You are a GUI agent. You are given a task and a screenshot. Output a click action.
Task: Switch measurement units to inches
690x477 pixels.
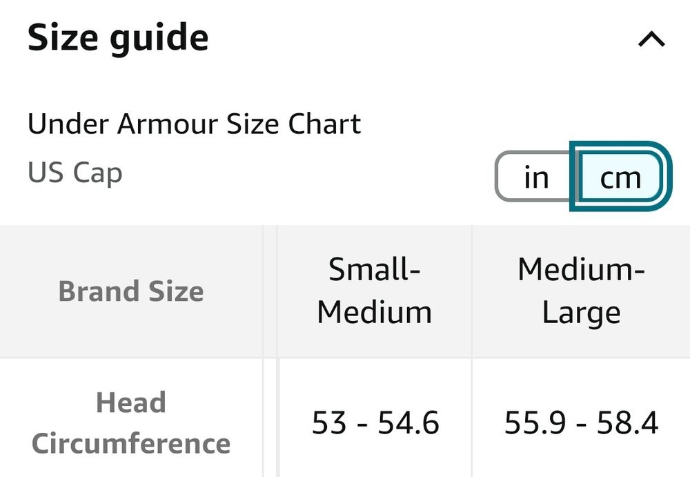(535, 178)
